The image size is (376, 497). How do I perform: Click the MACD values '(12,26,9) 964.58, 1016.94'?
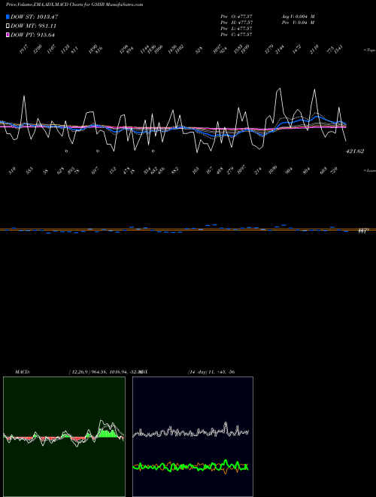pyautogui.click(x=98, y=372)
